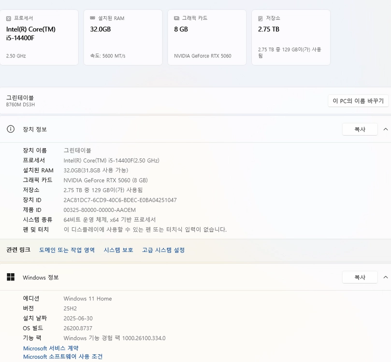Screen dimensions: 391x362
Task: Click the device ID value 2AC81DC7-6CD9-40C6-BDEC-E0BA04251047
Action: (120, 200)
